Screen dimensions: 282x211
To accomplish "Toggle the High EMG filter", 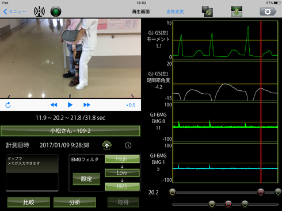I will click(x=122, y=159).
